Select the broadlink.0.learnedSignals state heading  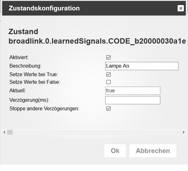coord(97,41)
